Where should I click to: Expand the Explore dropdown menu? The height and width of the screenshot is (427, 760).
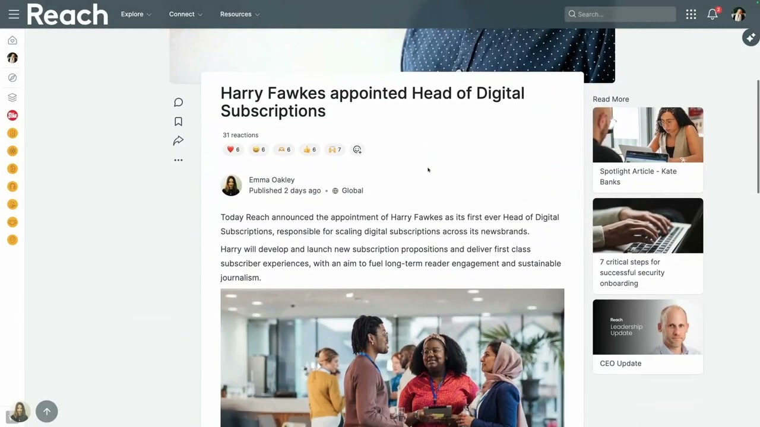point(136,14)
